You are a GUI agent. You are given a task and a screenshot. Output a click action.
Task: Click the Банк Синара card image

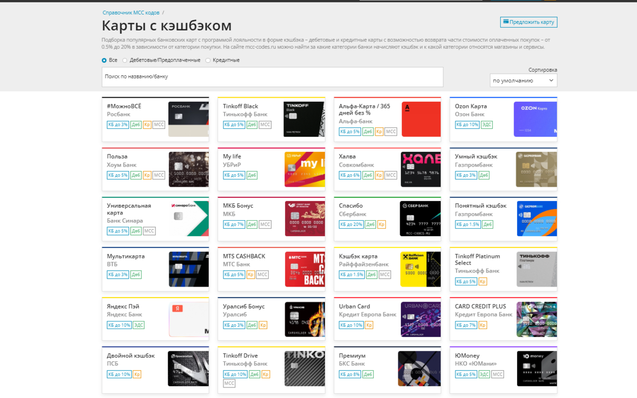pos(190,219)
